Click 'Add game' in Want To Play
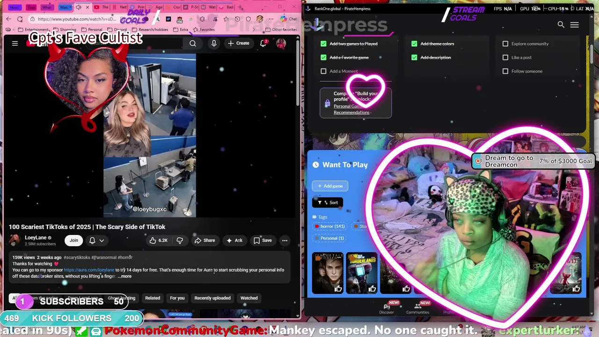Image resolution: width=599 pixels, height=337 pixels. [x=330, y=186]
